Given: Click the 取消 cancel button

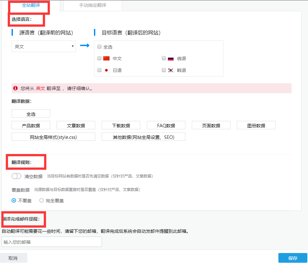Looking at the screenshot, I should click(14, 258).
